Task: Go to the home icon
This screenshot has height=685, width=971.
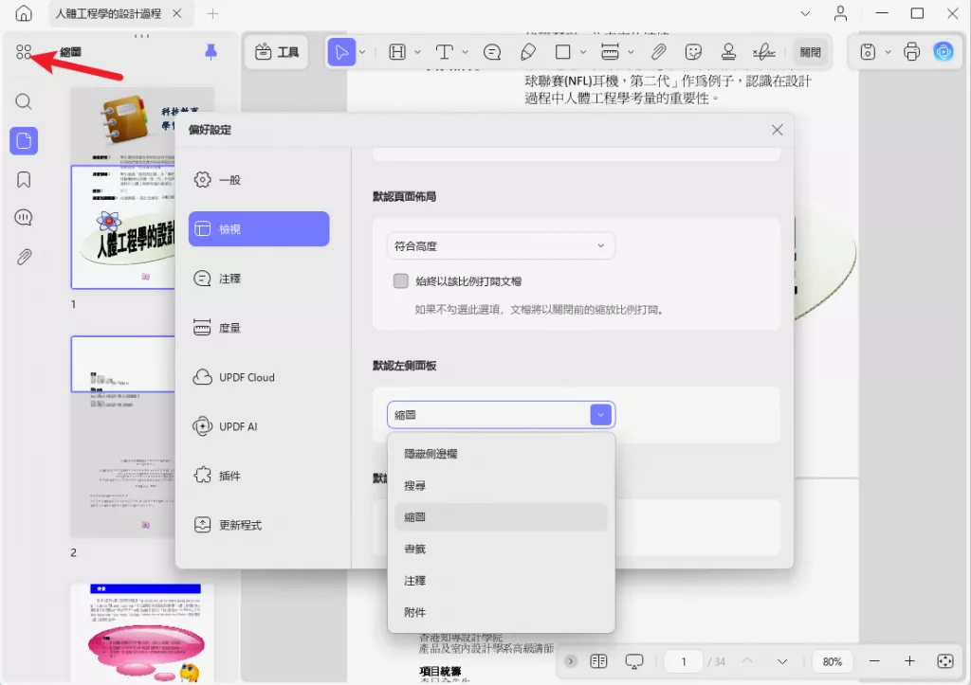Action: (24, 13)
